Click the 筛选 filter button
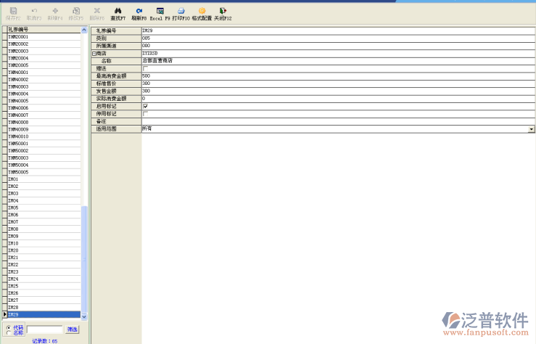Image resolution: width=536 pixels, height=344 pixels. pos(73,329)
